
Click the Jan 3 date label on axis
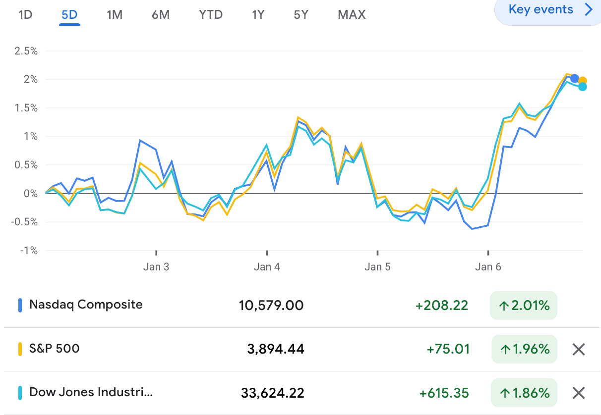point(156,267)
